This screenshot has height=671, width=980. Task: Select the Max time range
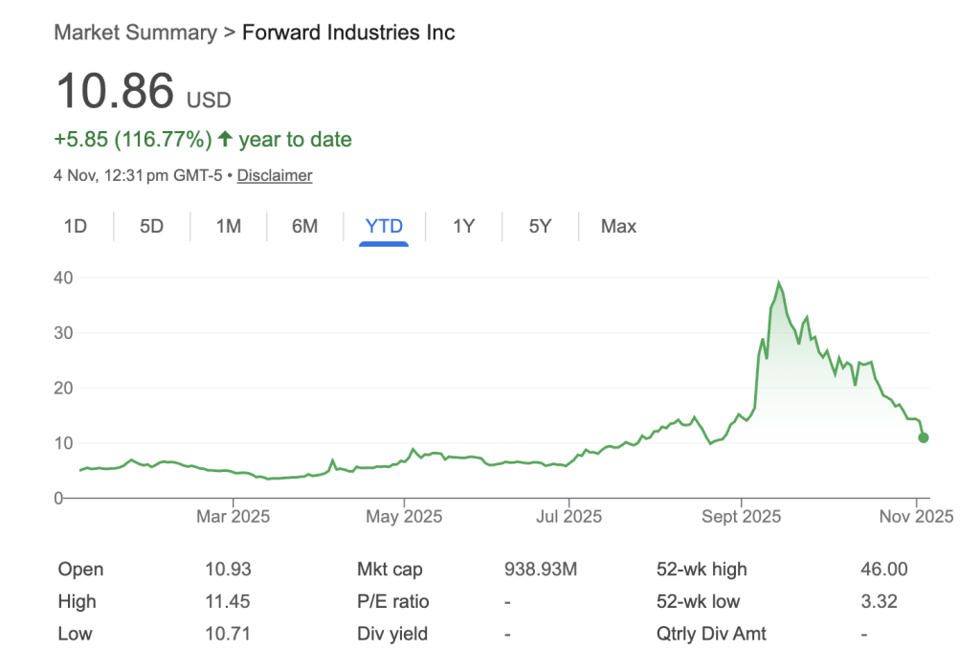(617, 226)
